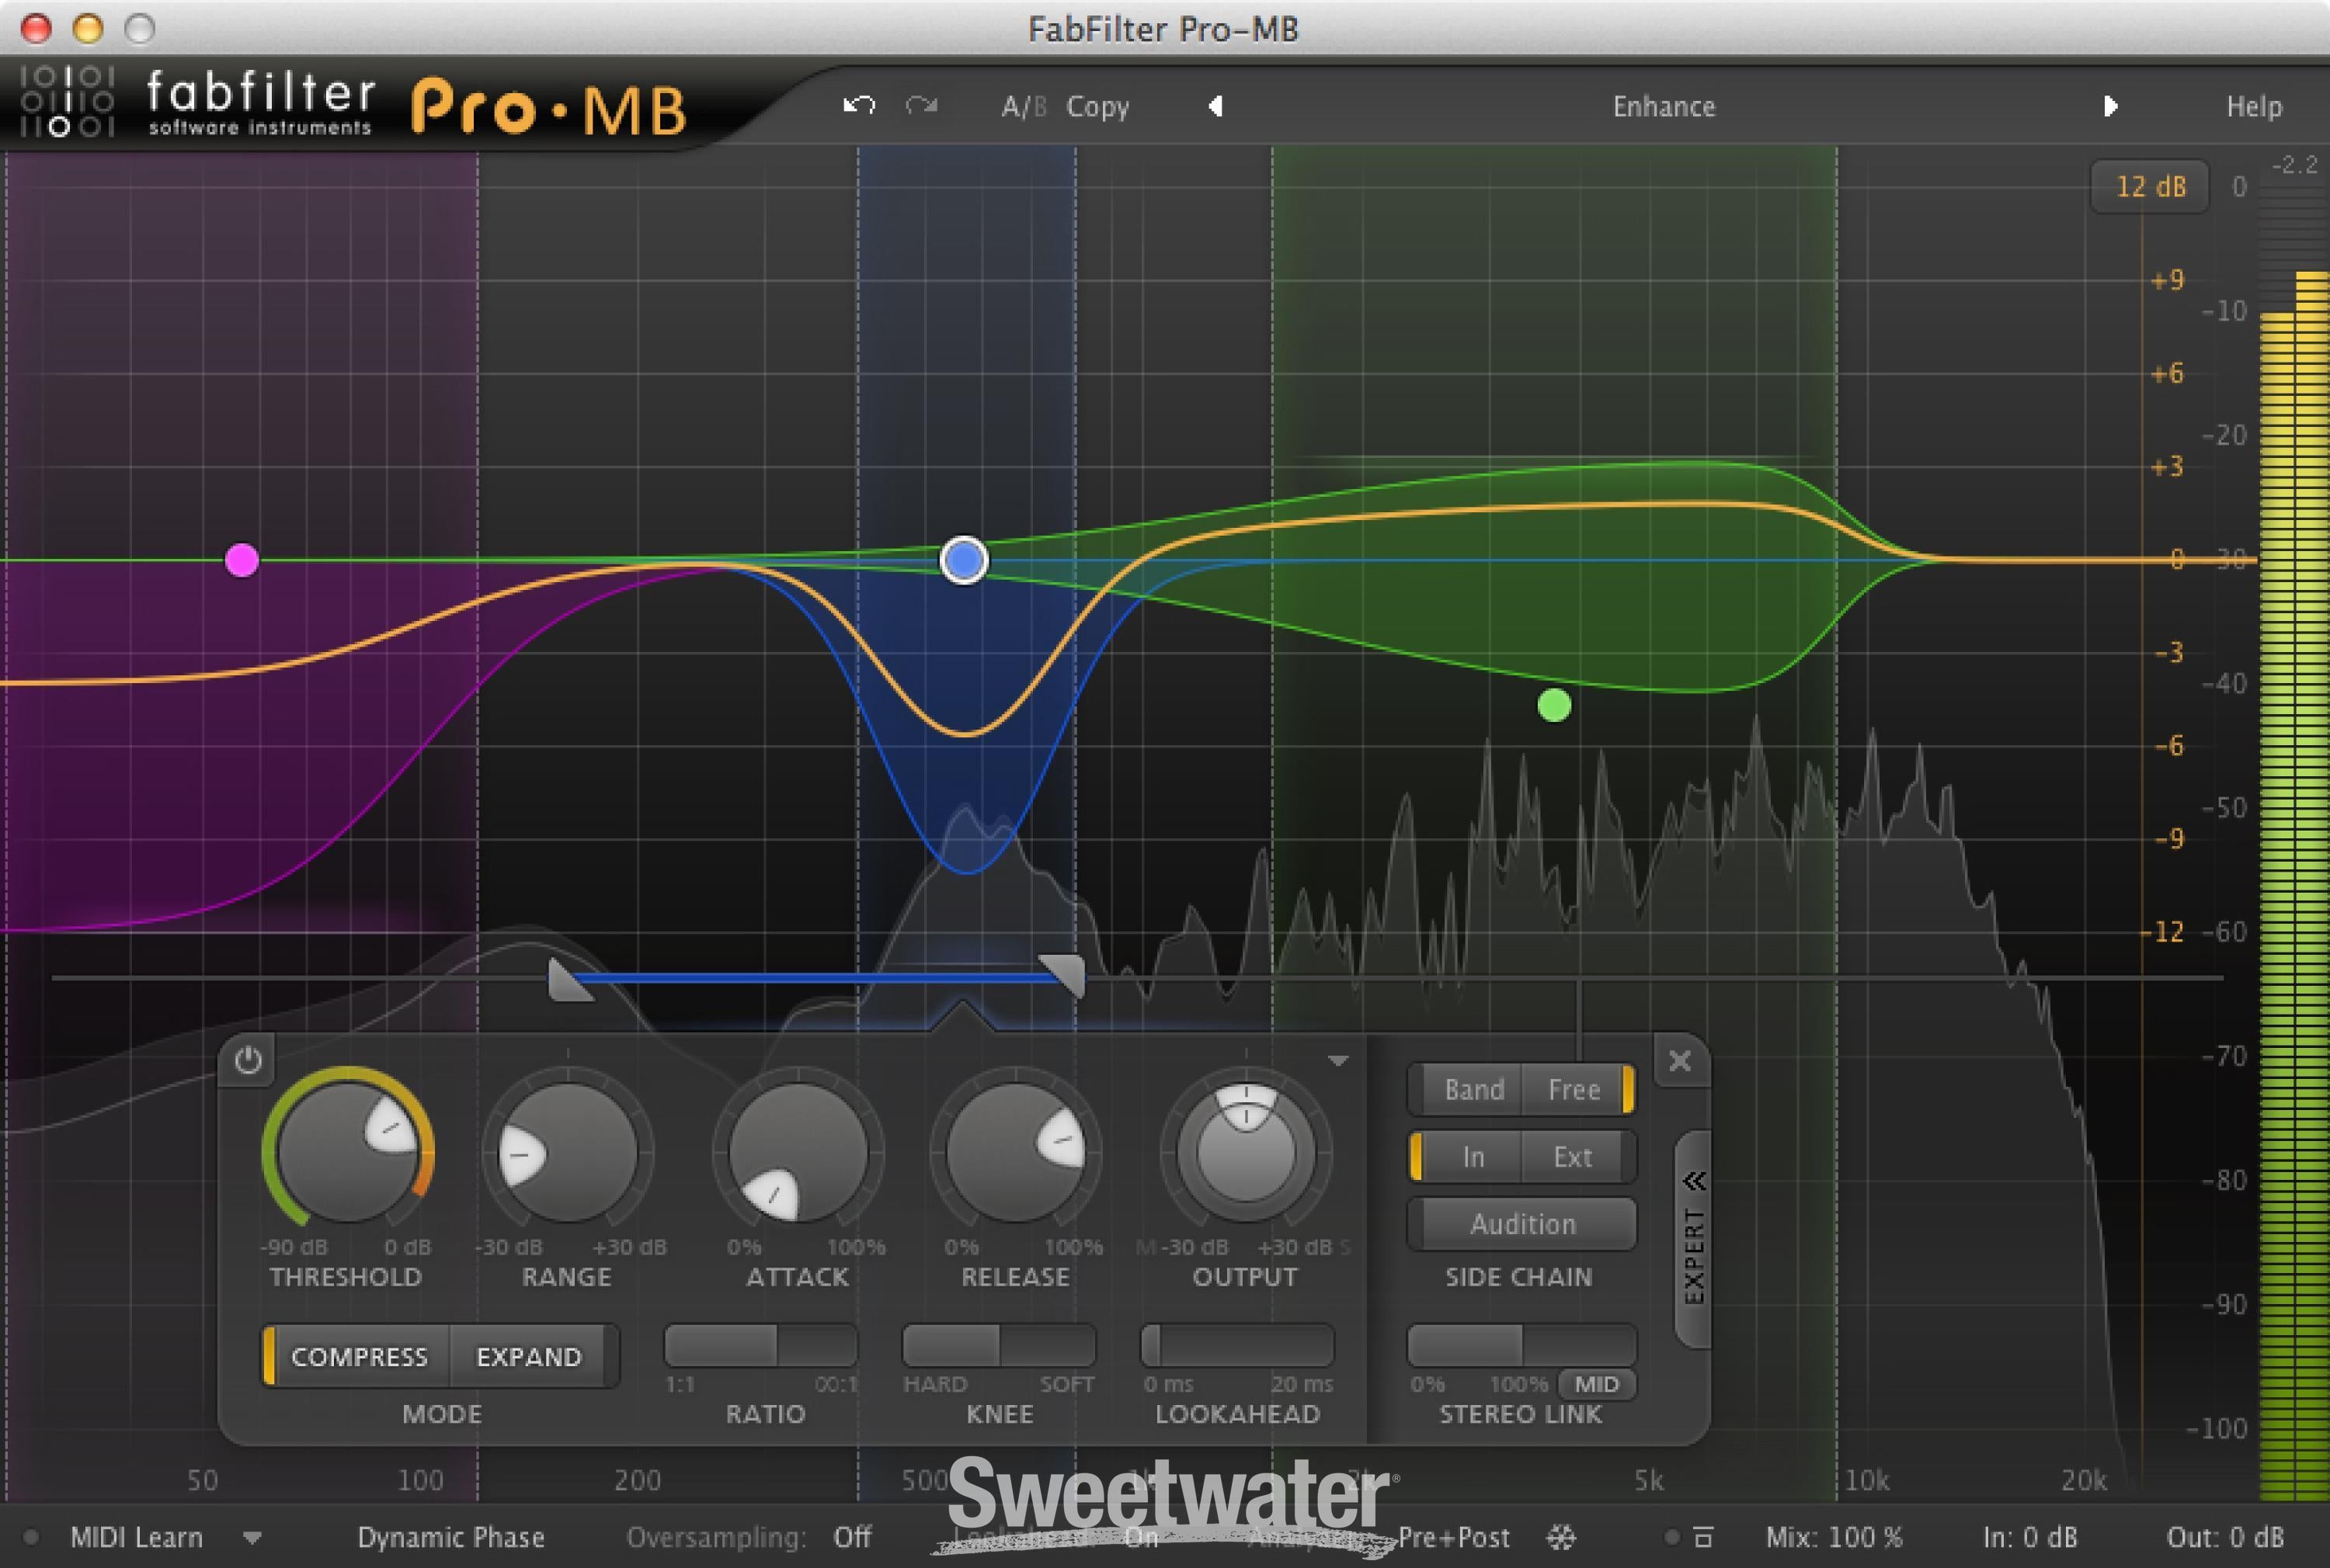Click the Undo arrow icon
Image resolution: width=2330 pixels, height=1568 pixels.
[x=858, y=105]
